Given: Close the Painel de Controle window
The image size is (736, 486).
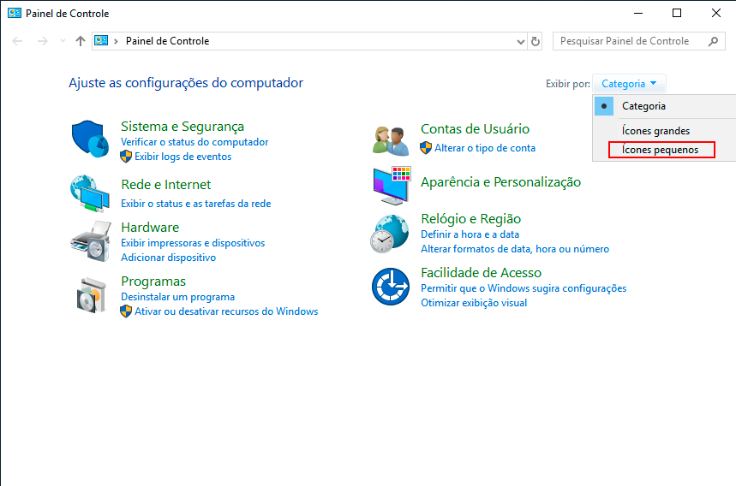Looking at the screenshot, I should tap(715, 13).
